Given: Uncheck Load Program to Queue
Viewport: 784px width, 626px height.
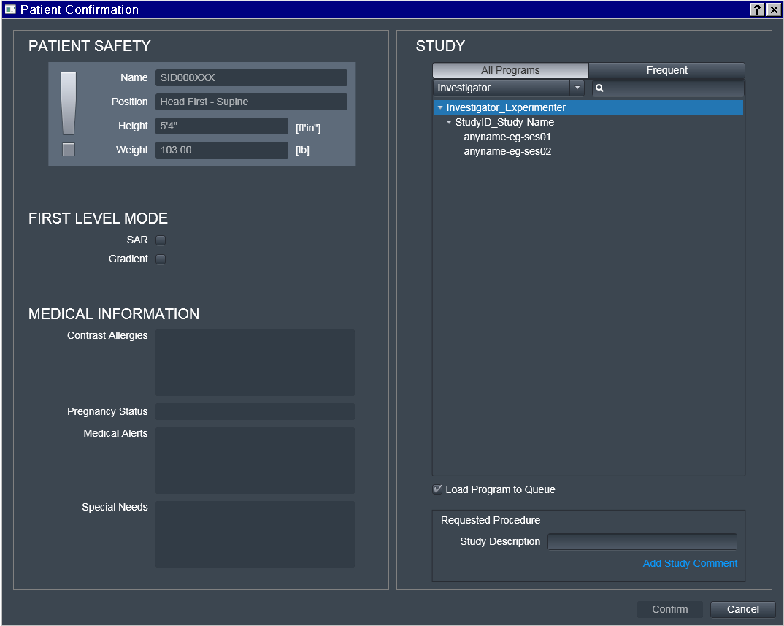Looking at the screenshot, I should click(437, 489).
